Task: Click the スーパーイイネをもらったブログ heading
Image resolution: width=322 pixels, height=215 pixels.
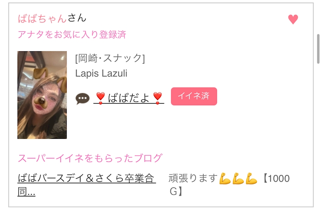Action: 90,158
